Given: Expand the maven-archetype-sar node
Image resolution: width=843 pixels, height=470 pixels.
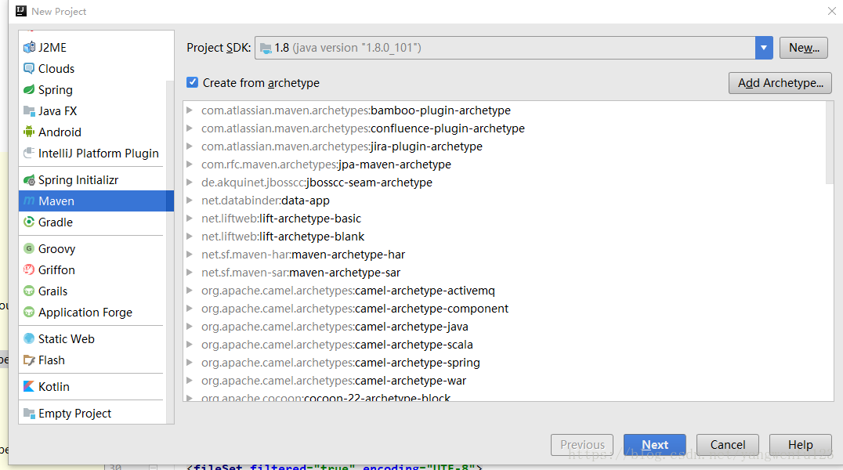Looking at the screenshot, I should coord(190,272).
